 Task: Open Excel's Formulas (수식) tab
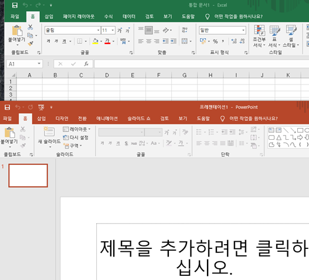[x=108, y=16]
